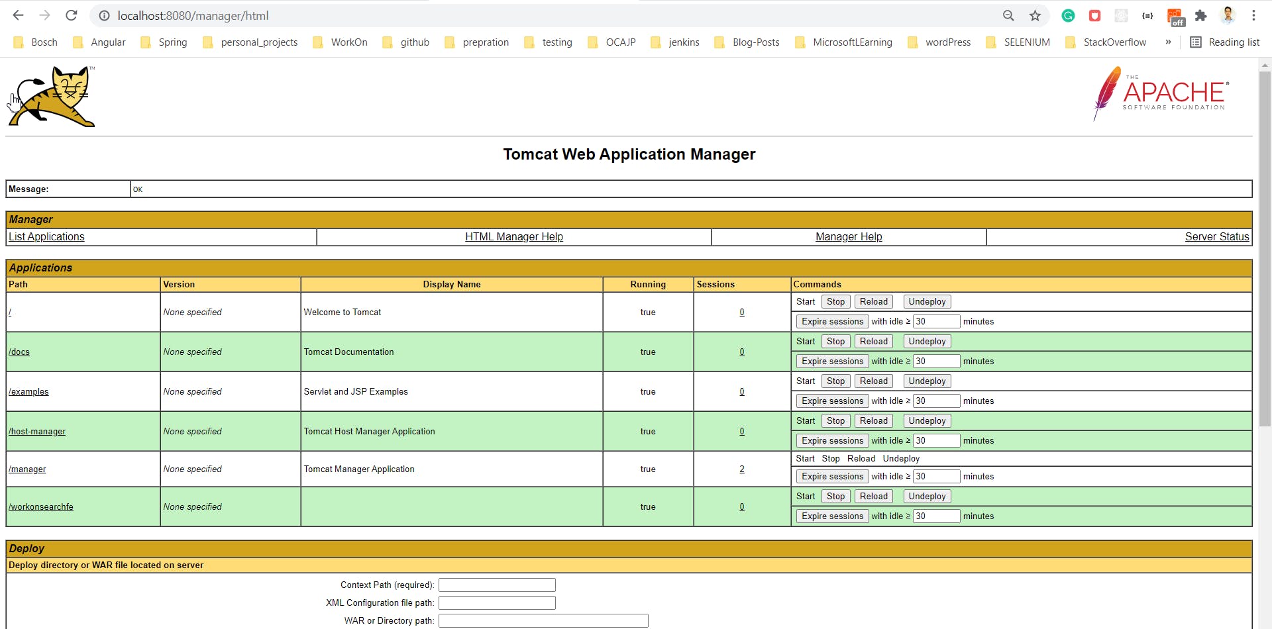Click the vertical page scrollbar
1272x629 pixels.
1265,248
